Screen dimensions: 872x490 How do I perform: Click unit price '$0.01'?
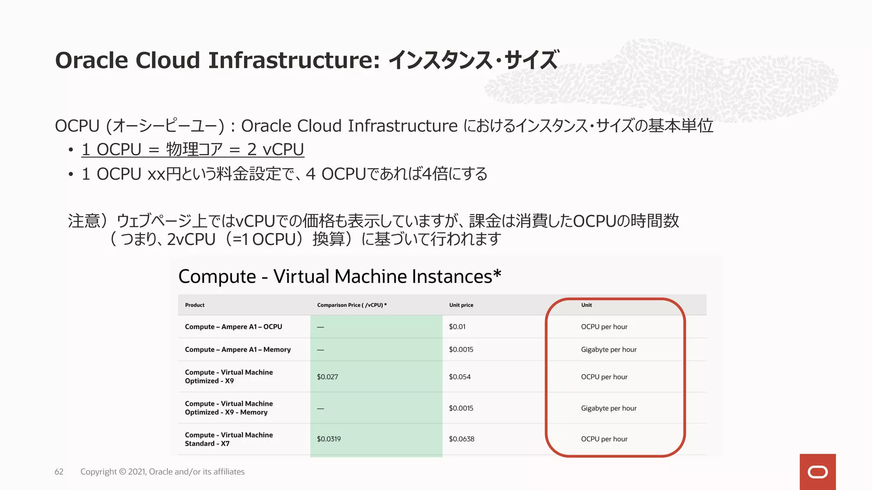[x=457, y=327]
